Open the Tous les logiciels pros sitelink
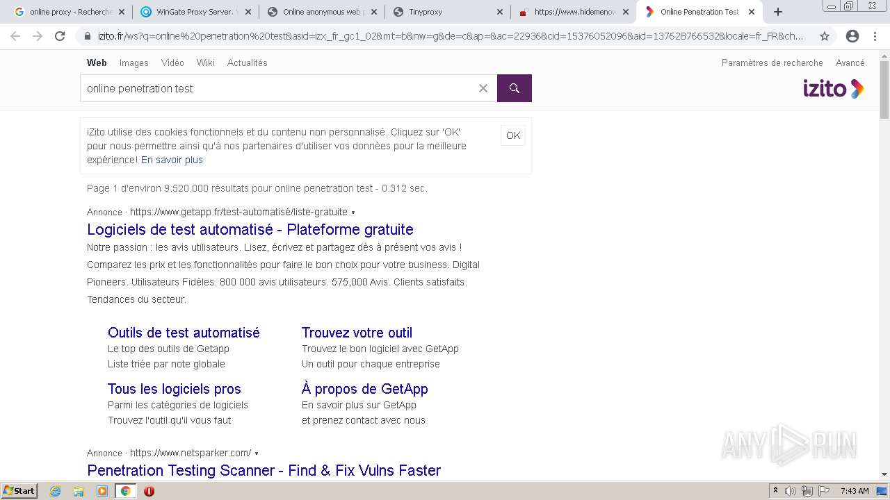Viewport: 890px width, 500px height. pos(175,389)
